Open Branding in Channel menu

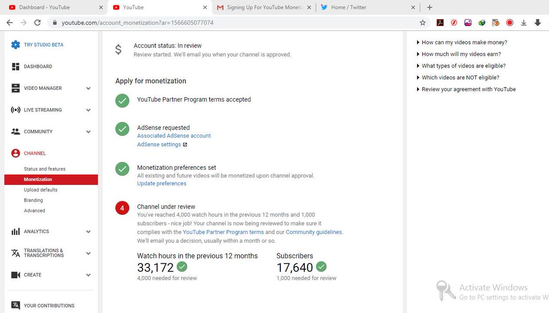pyautogui.click(x=33, y=200)
